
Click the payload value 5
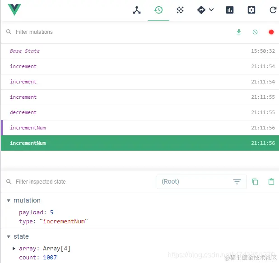coord(51,212)
